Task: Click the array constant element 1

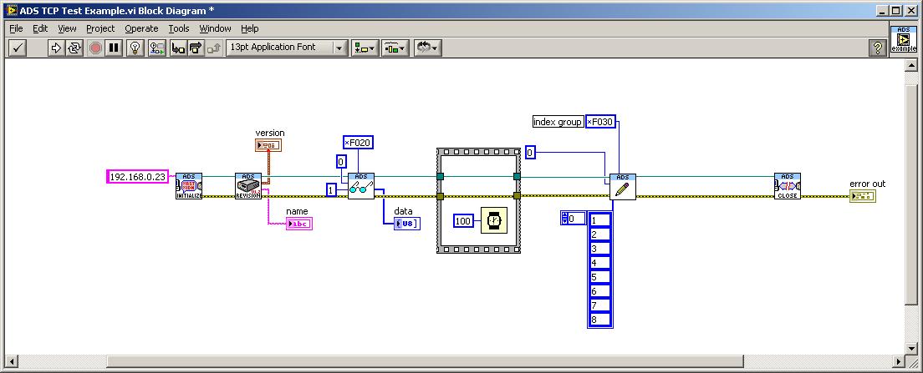Action: pyautogui.click(x=599, y=220)
